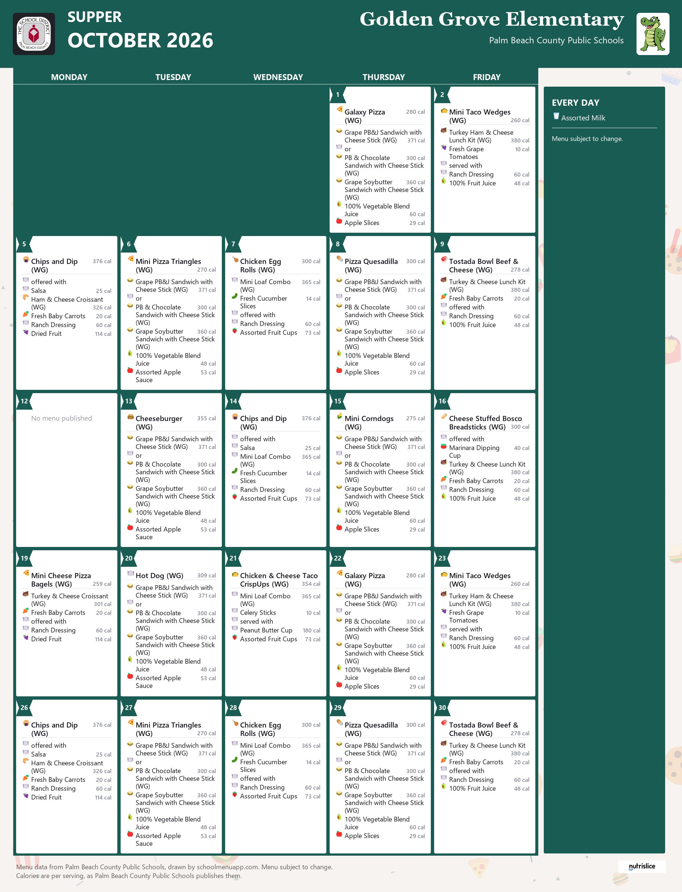Click the '309 cal' value for Hot Dog
This screenshot has height=892, width=682.
coord(206,576)
